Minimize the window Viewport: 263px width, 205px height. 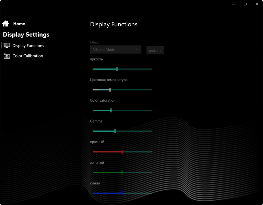(x=234, y=4)
